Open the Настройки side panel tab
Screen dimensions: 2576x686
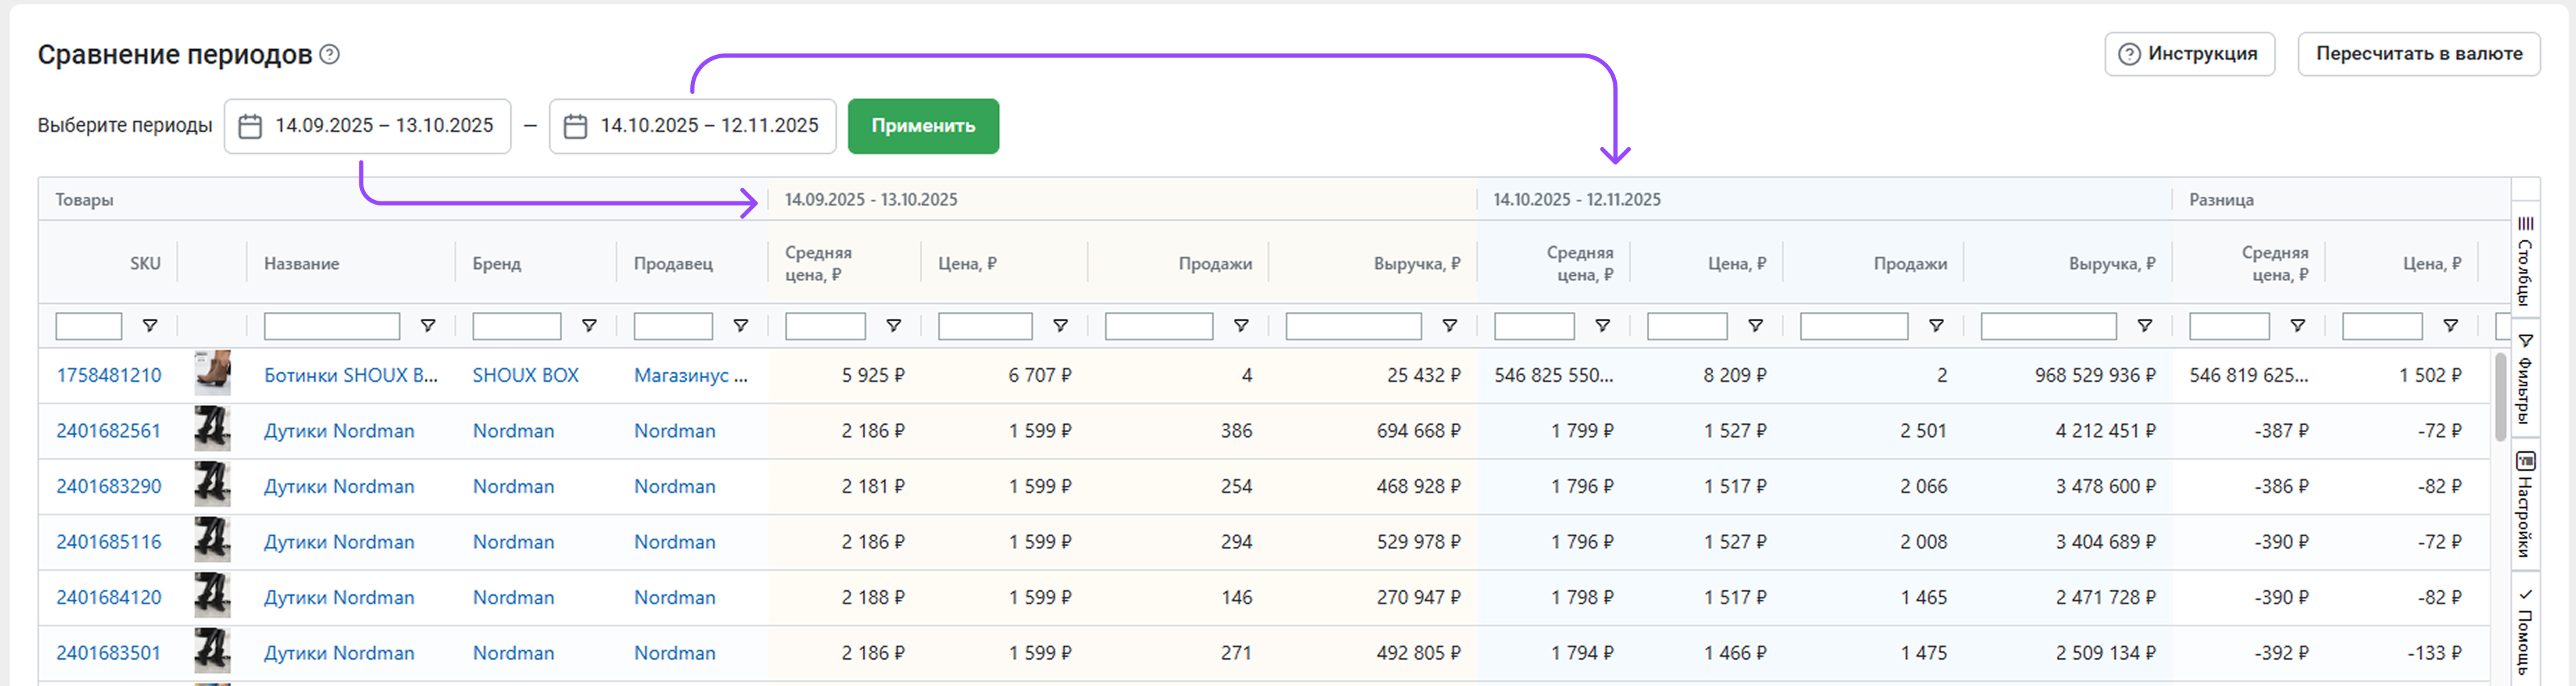pos(2525,504)
